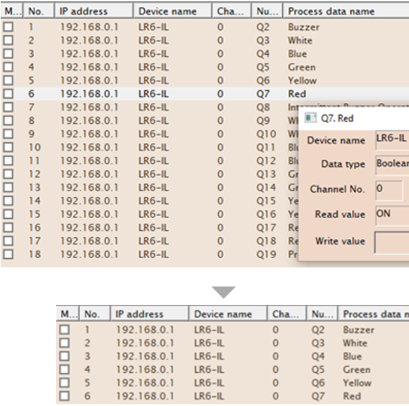Click the Write value field in Q7 dialog
The image size is (409, 406).
392,242
